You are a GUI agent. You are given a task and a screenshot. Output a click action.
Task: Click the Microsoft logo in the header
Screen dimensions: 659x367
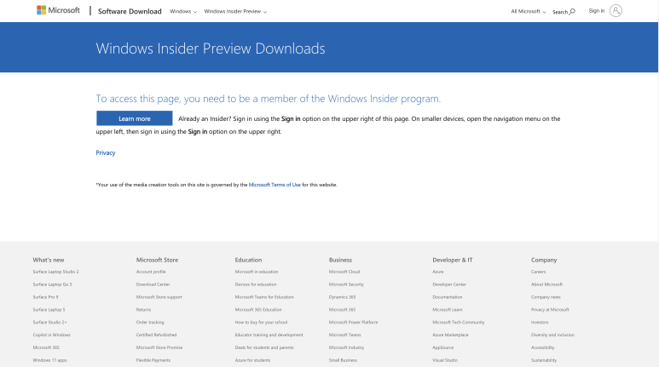click(x=58, y=10)
